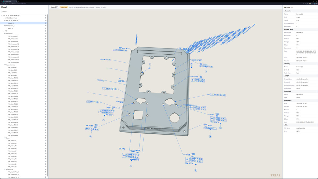Click eye icon beside PMI_Datum_44
This screenshot has width=318, height=179.
tap(46, 159)
